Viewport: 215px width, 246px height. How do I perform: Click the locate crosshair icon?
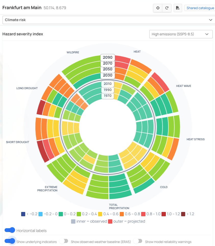pyautogui.click(x=158, y=8)
